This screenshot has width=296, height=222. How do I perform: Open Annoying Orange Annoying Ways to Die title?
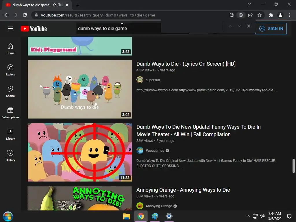pos(183,190)
